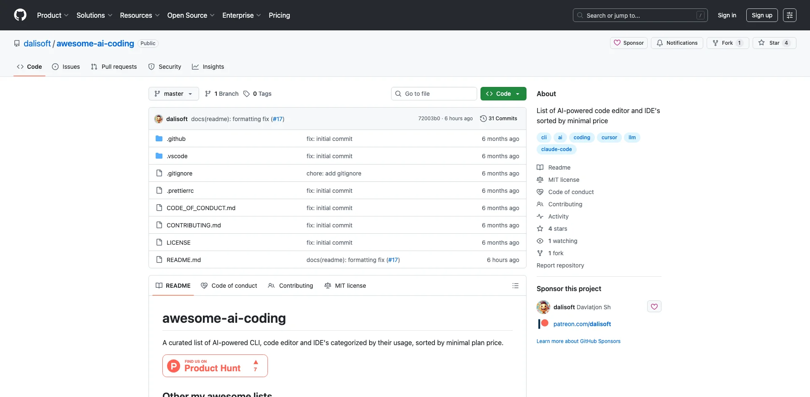Open the Insights tab
The height and width of the screenshot is (397, 810).
click(x=208, y=66)
